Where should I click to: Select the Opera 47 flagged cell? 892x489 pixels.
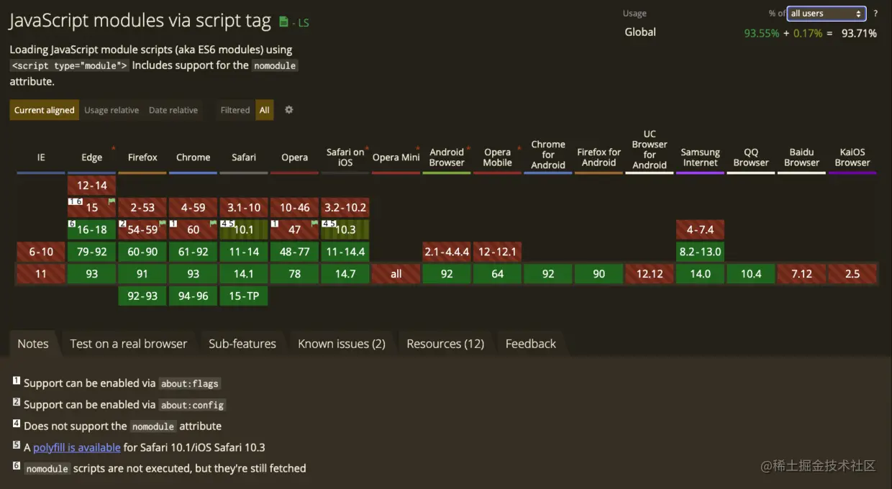point(294,229)
